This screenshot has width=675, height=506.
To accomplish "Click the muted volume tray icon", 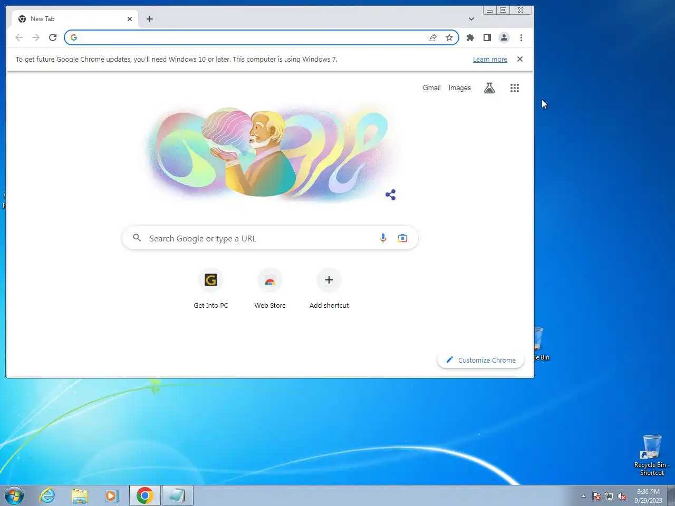I will click(622, 496).
